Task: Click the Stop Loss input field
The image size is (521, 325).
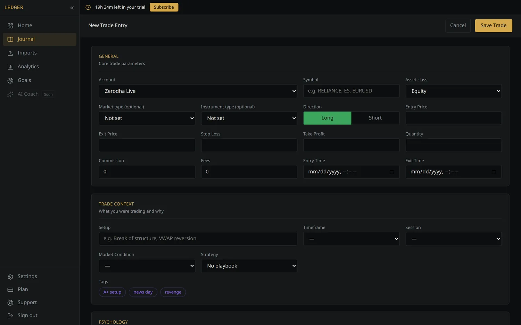Action: (249, 145)
